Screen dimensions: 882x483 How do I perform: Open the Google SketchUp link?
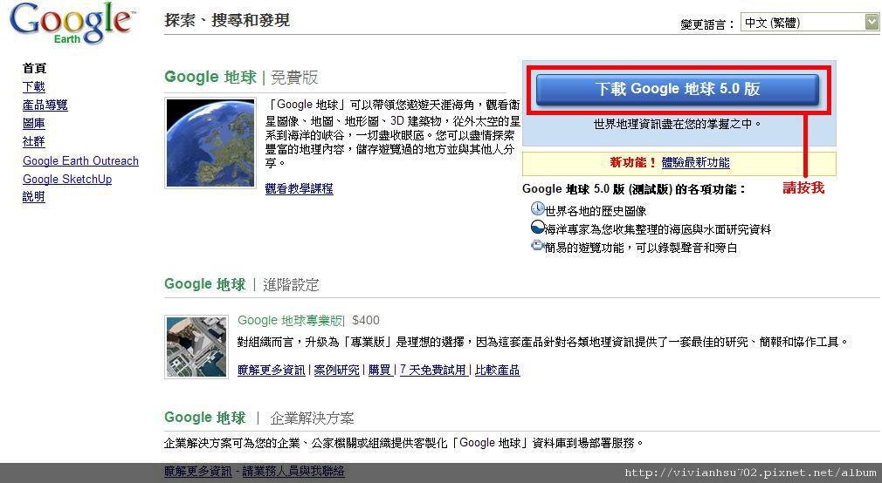pos(67,179)
